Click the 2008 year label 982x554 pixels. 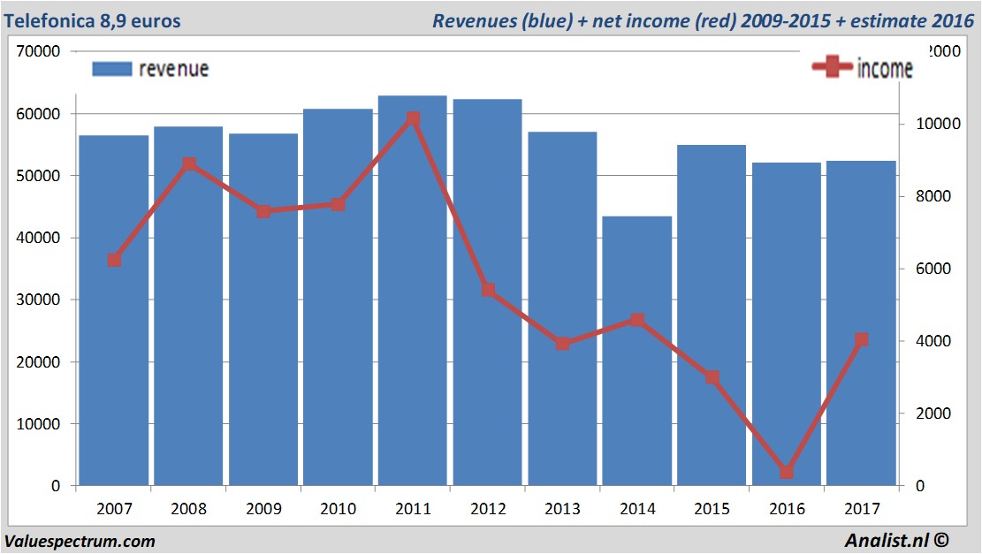[x=188, y=509]
